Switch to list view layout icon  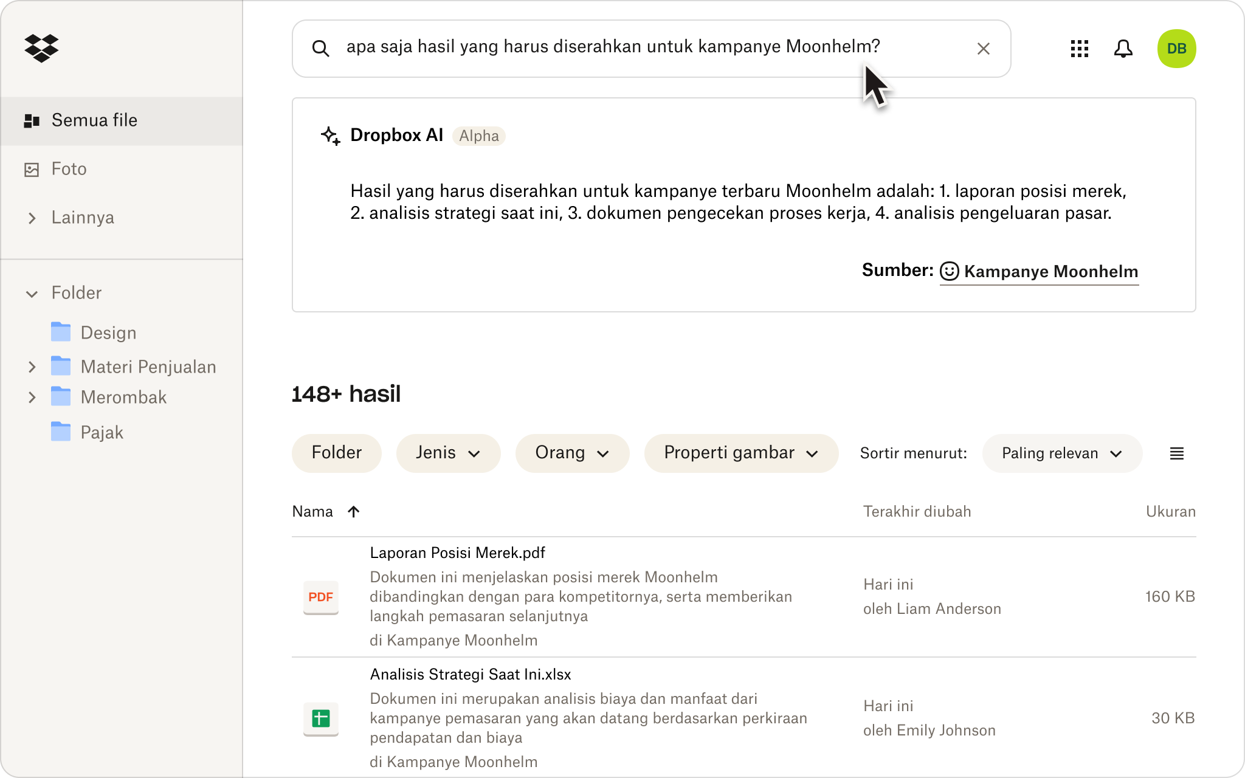(1176, 453)
